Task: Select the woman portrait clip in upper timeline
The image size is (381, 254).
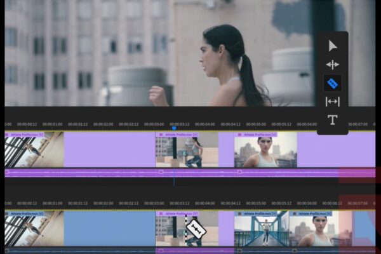Action: (x=265, y=151)
